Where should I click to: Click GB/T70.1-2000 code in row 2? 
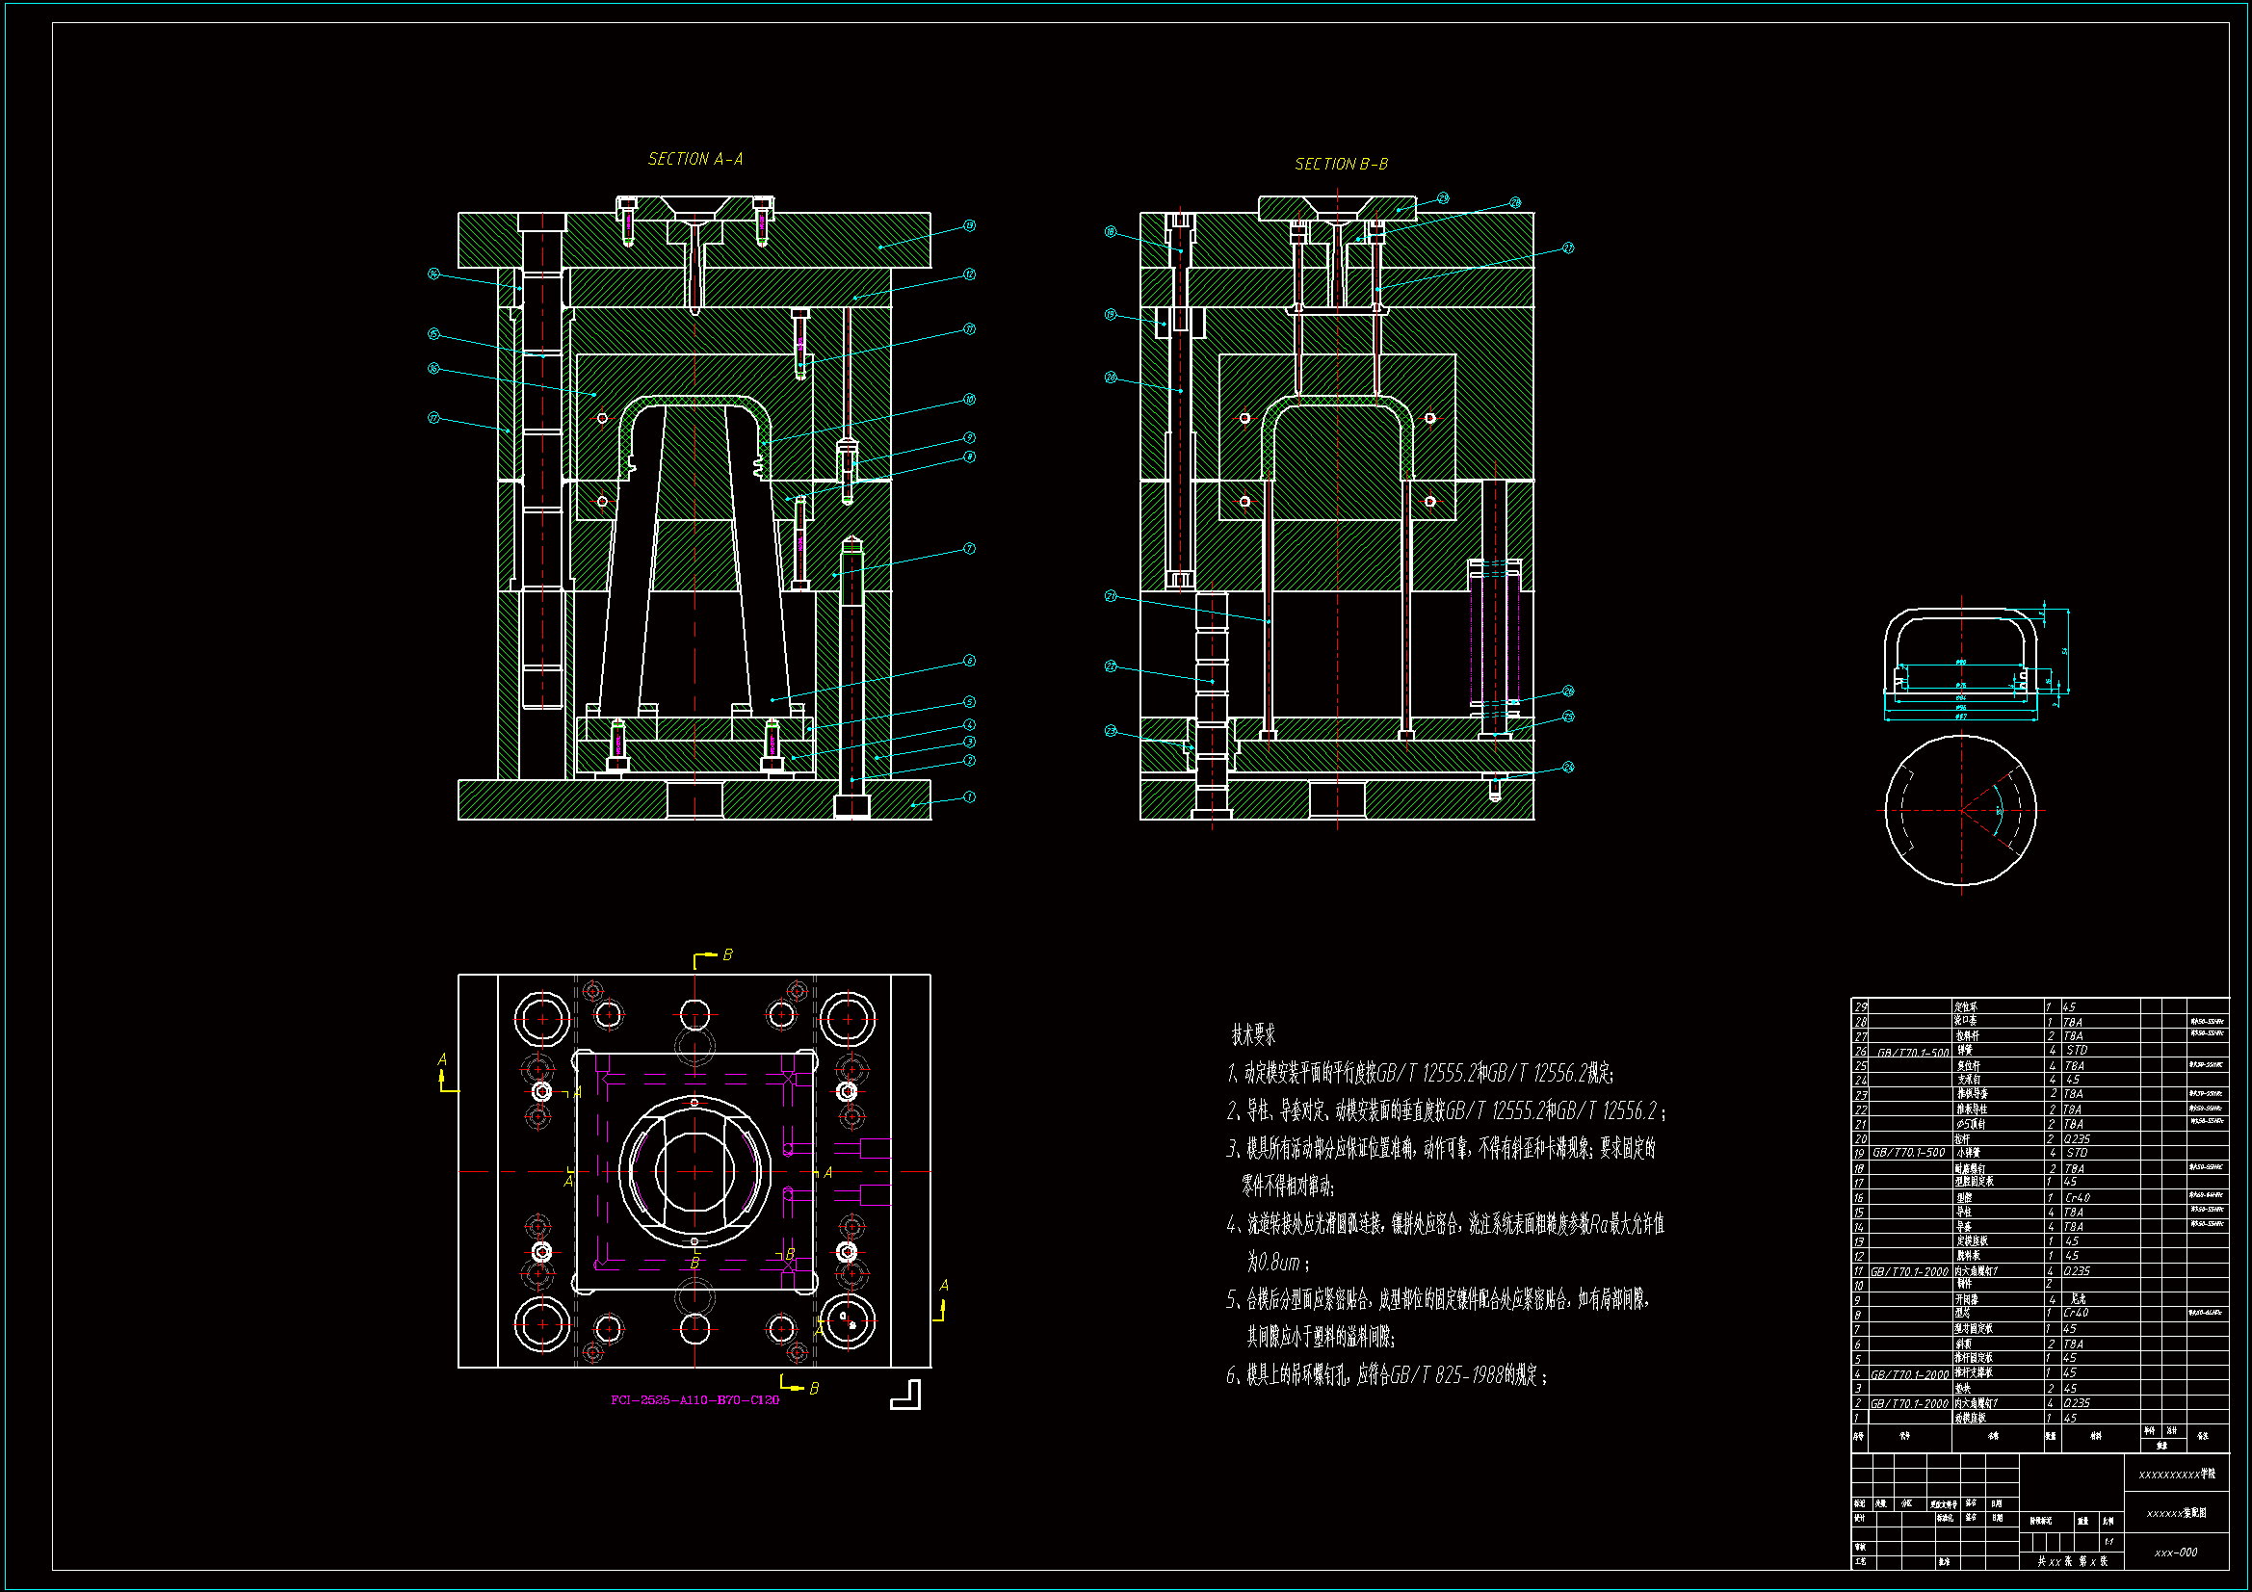point(1909,1403)
